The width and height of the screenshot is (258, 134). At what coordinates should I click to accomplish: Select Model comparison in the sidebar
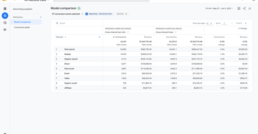pos(26,22)
